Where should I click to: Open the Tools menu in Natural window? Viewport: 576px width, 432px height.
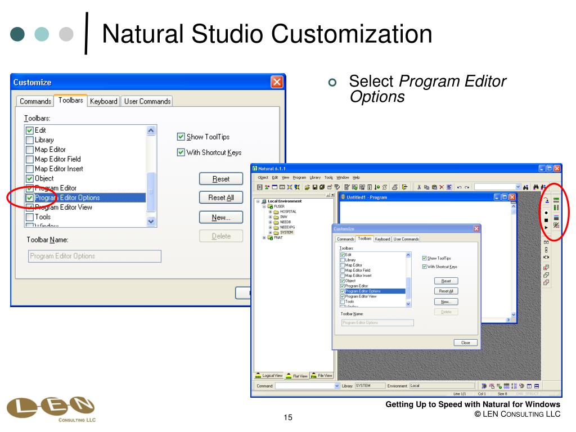click(x=328, y=177)
